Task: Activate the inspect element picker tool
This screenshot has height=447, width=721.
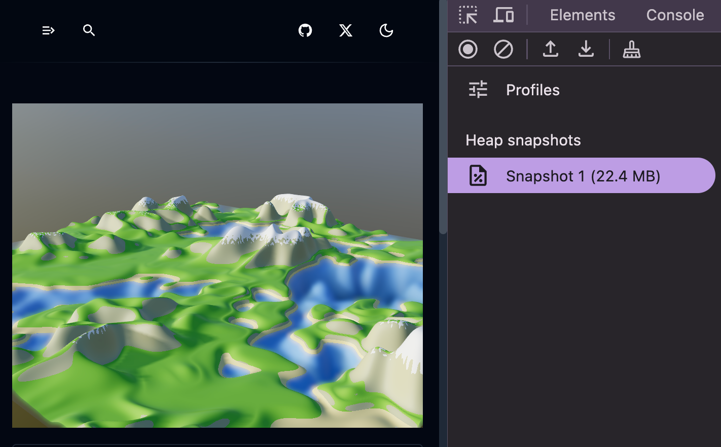Action: (467, 15)
